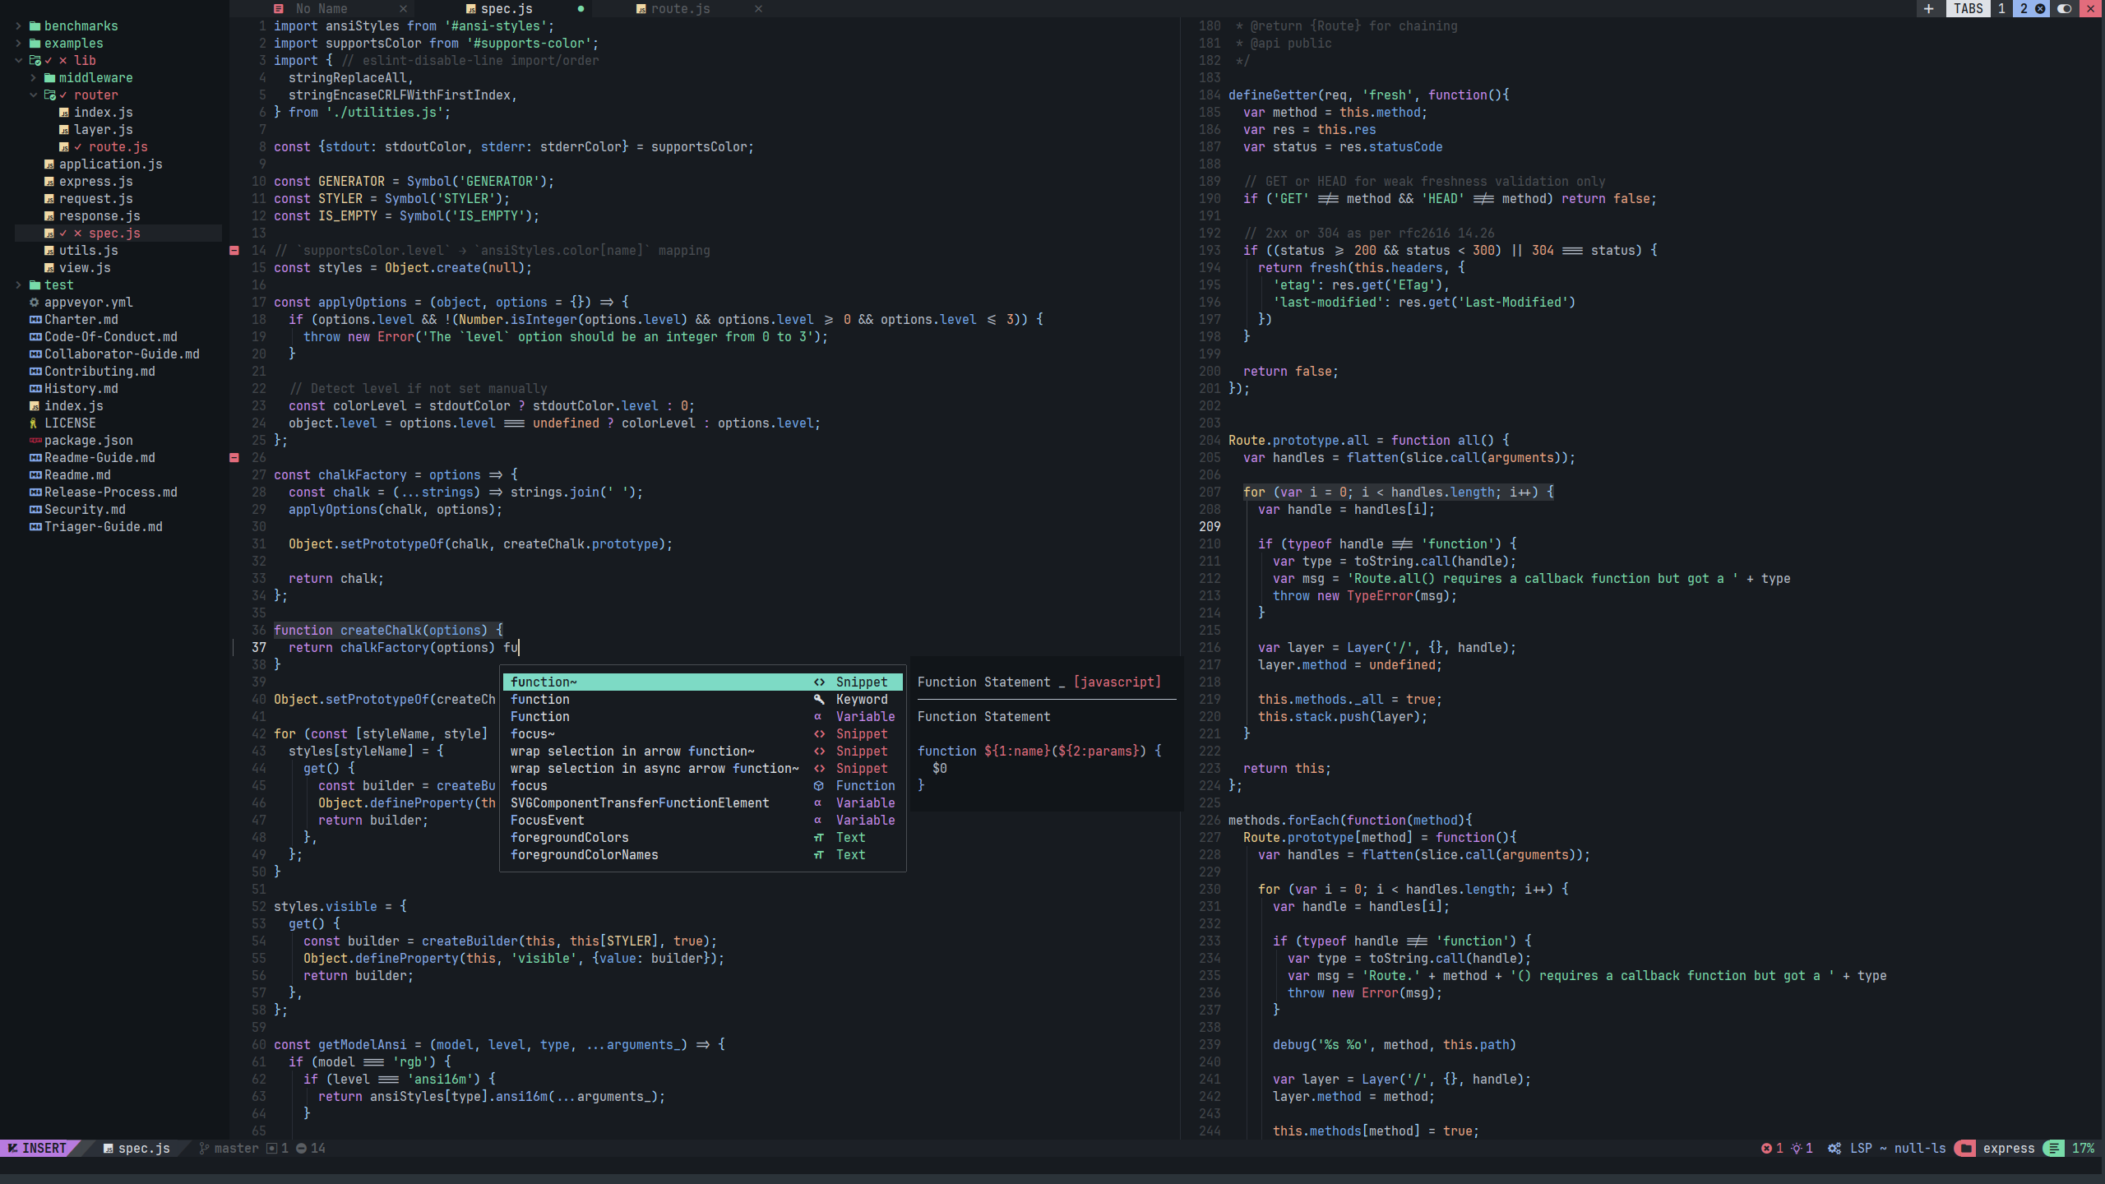The width and height of the screenshot is (2105, 1184).
Task: Choose the function Keyword completion
Action: (x=703, y=700)
